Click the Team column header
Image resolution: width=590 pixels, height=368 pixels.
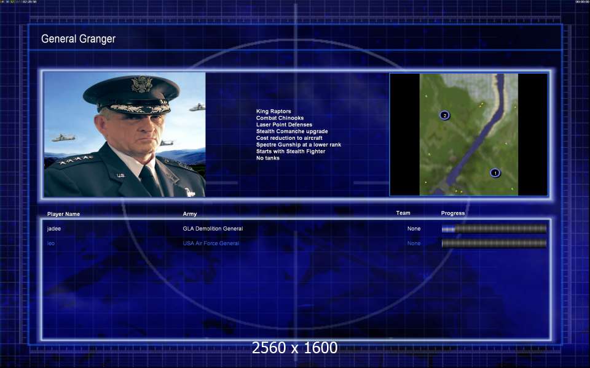pyautogui.click(x=403, y=213)
